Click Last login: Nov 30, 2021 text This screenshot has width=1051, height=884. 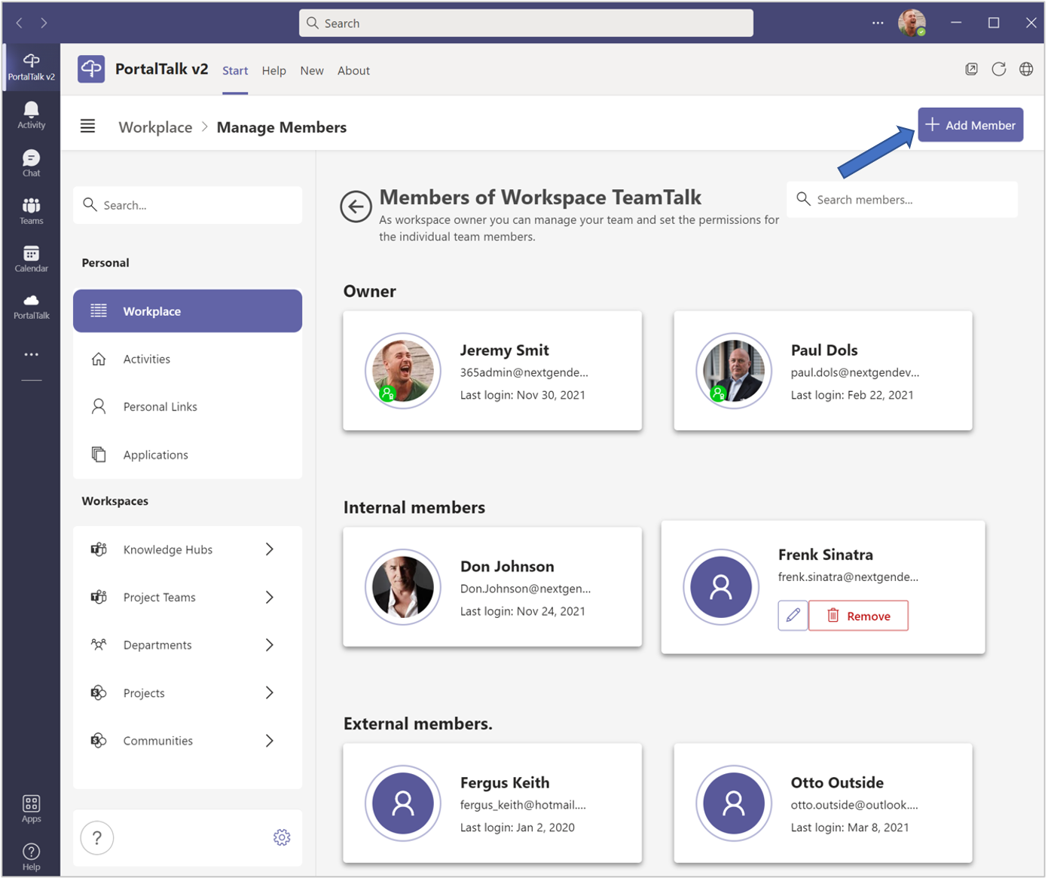523,396
